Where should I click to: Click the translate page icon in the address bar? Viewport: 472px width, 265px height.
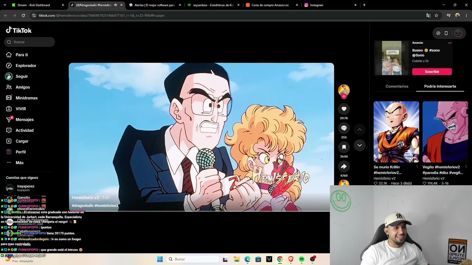tap(428, 15)
